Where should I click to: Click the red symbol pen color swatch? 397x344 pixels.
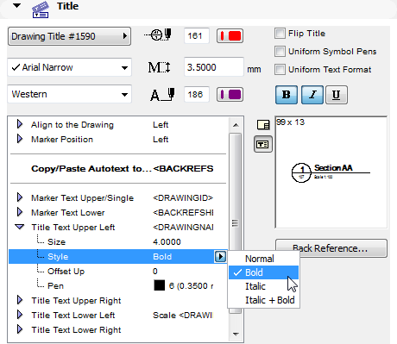point(230,36)
